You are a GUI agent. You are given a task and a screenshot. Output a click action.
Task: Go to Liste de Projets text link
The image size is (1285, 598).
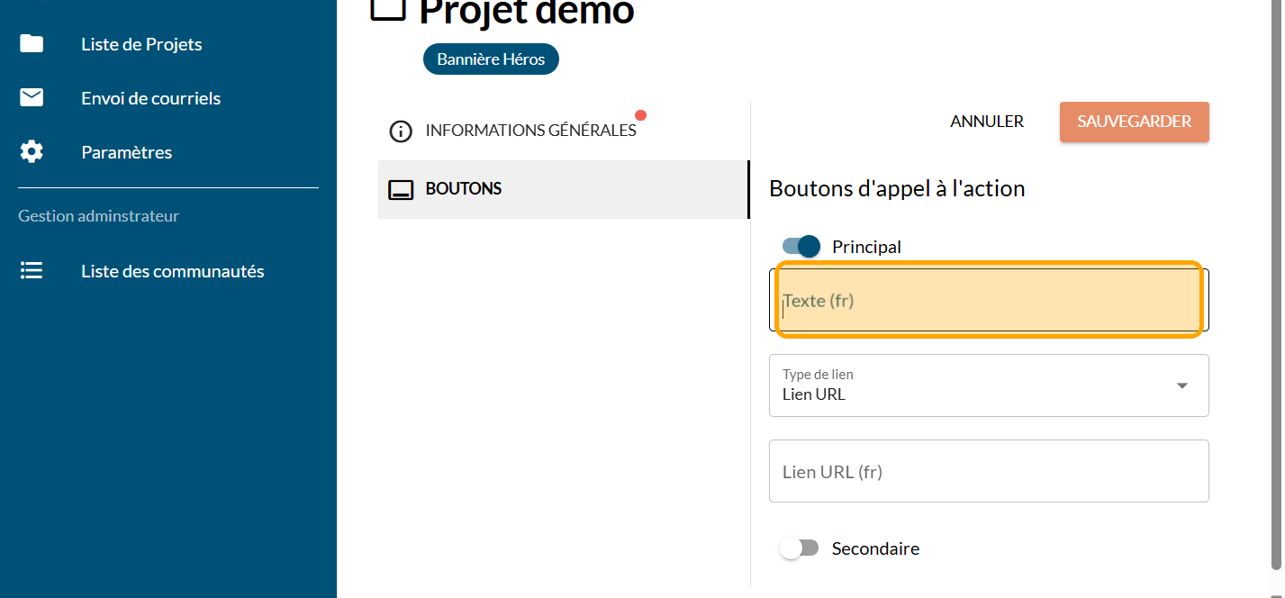click(x=141, y=44)
